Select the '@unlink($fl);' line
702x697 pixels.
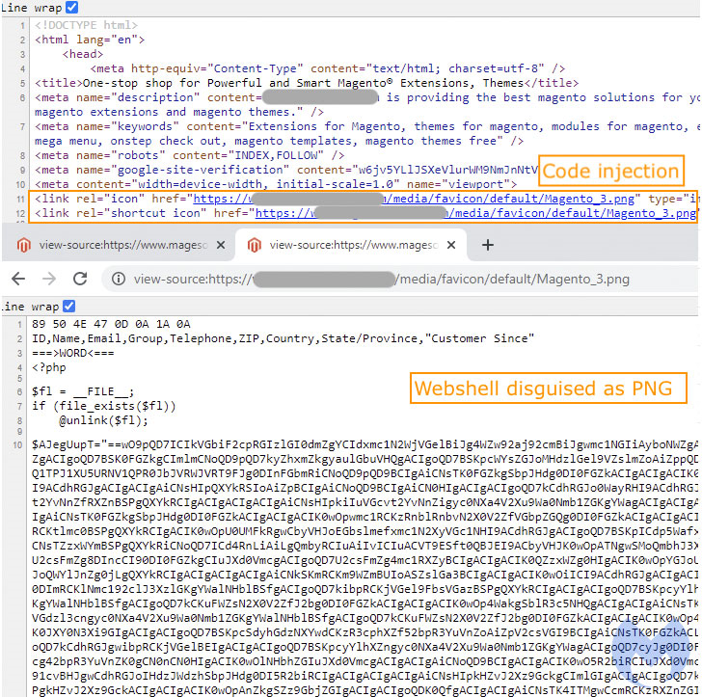point(103,420)
